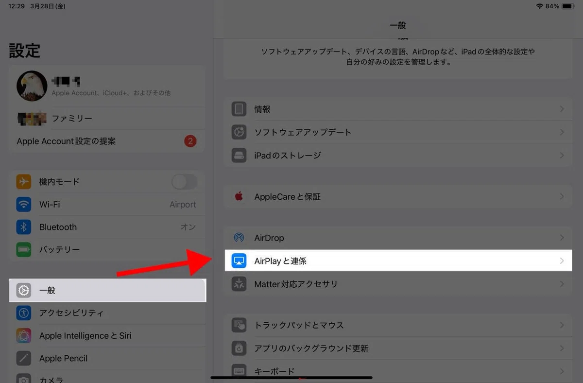Open Apple Account設定の提案
583x383 pixels.
coord(107,141)
